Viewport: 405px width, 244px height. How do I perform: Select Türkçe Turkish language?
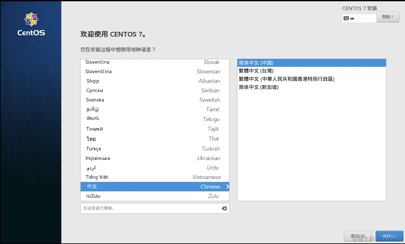[x=155, y=149]
